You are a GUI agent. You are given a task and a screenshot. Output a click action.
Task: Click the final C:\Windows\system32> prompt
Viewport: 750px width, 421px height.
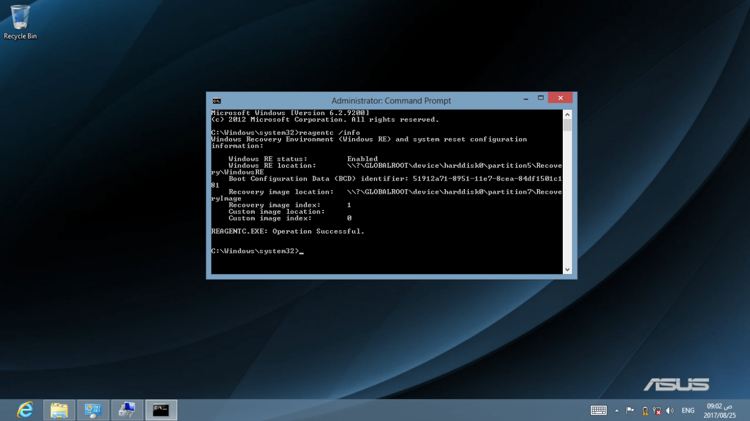[x=256, y=251]
